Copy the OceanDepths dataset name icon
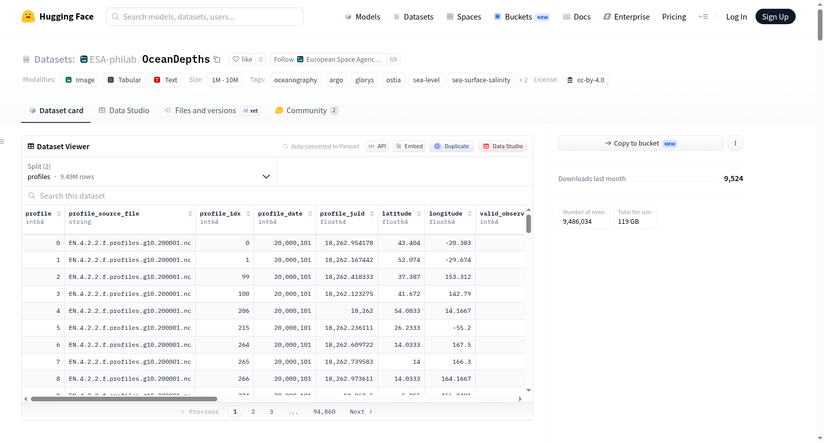This screenshot has width=824, height=443. point(217,60)
